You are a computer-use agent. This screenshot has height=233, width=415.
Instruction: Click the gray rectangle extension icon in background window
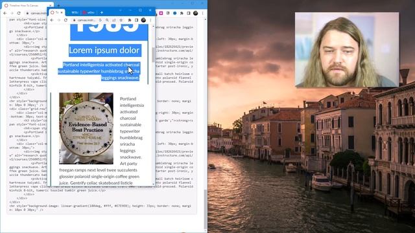pyautogui.click(x=168, y=13)
